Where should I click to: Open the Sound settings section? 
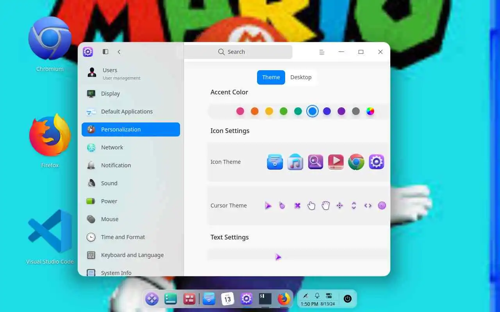tap(131, 183)
